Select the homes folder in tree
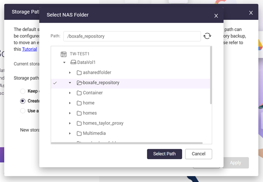 click(x=90, y=113)
